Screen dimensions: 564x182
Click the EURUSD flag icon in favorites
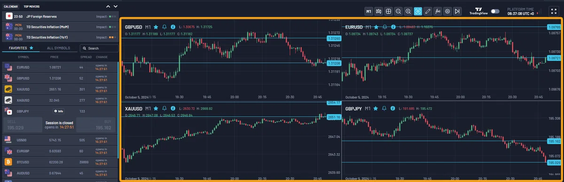[x=8, y=67]
